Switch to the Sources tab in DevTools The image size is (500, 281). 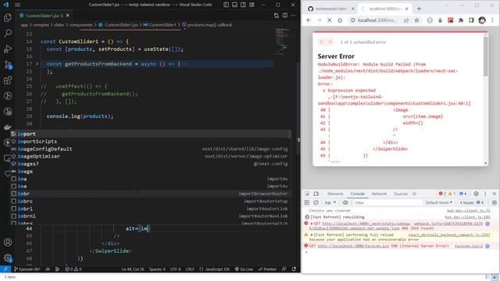point(401,194)
